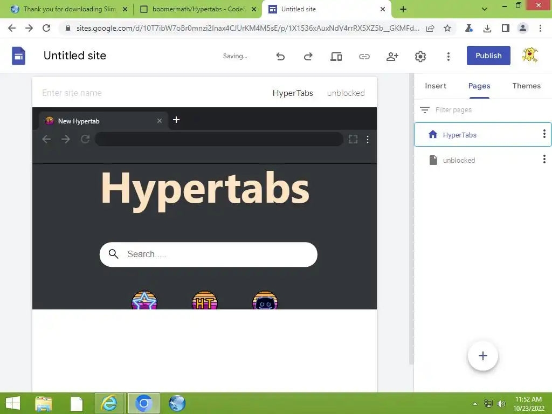The image size is (552, 414).
Task: Click the Publish button
Action: click(488, 56)
